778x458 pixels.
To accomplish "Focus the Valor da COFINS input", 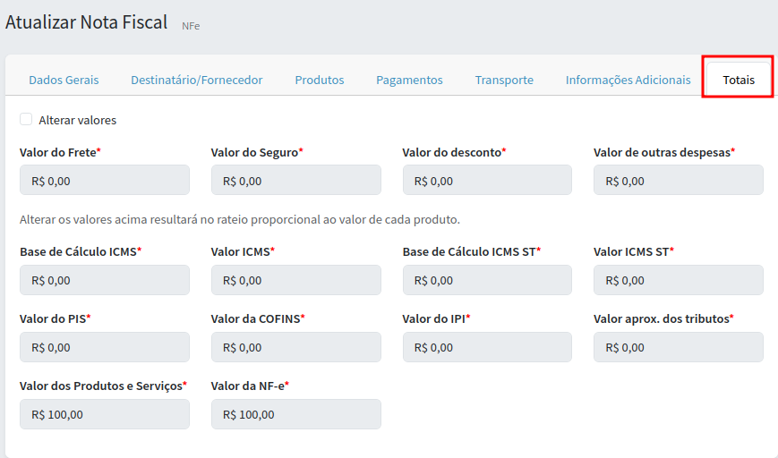I will pyautogui.click(x=296, y=347).
